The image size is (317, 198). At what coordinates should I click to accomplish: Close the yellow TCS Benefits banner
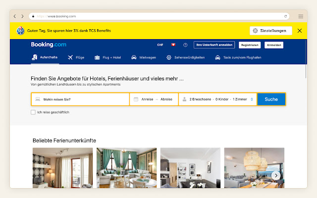click(x=300, y=31)
